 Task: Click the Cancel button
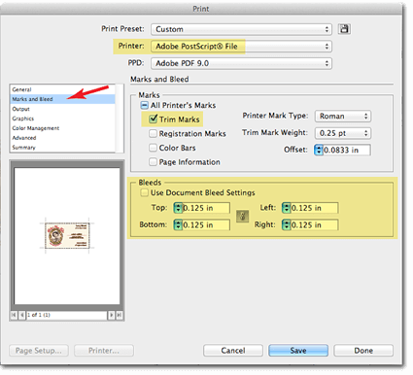(233, 351)
